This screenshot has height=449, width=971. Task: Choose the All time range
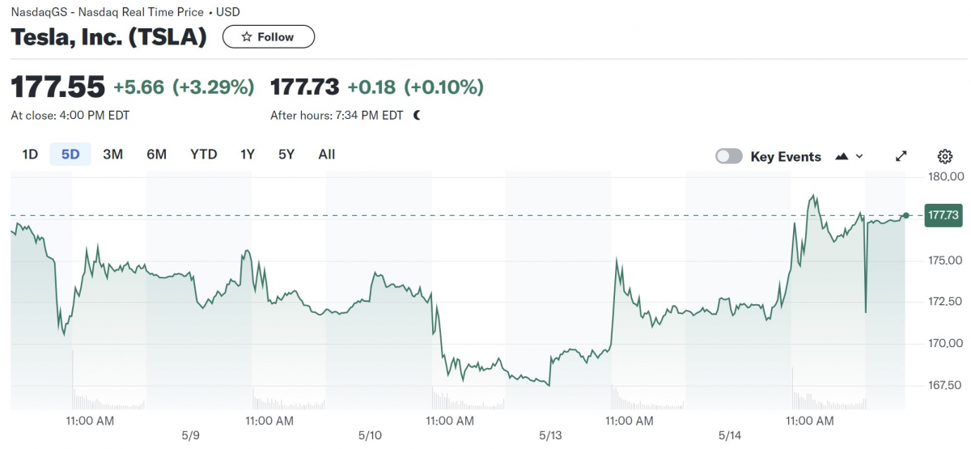[327, 155]
